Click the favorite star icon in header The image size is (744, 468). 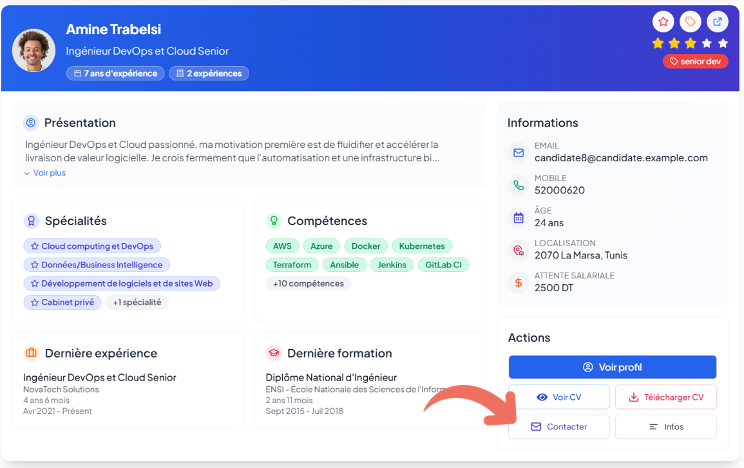point(663,22)
